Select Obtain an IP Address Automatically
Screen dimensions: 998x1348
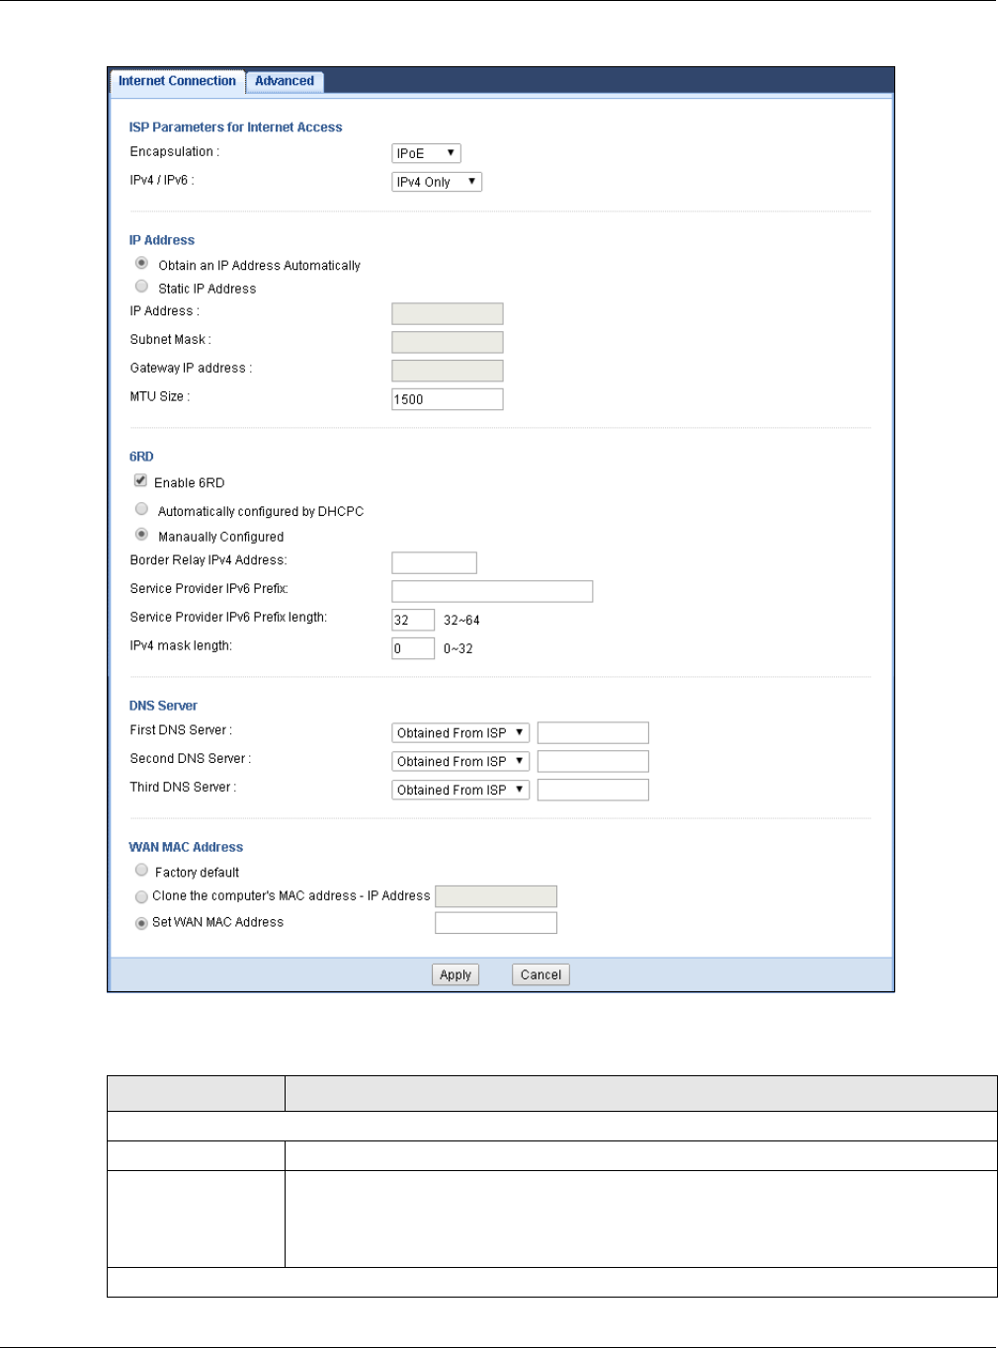coord(141,264)
